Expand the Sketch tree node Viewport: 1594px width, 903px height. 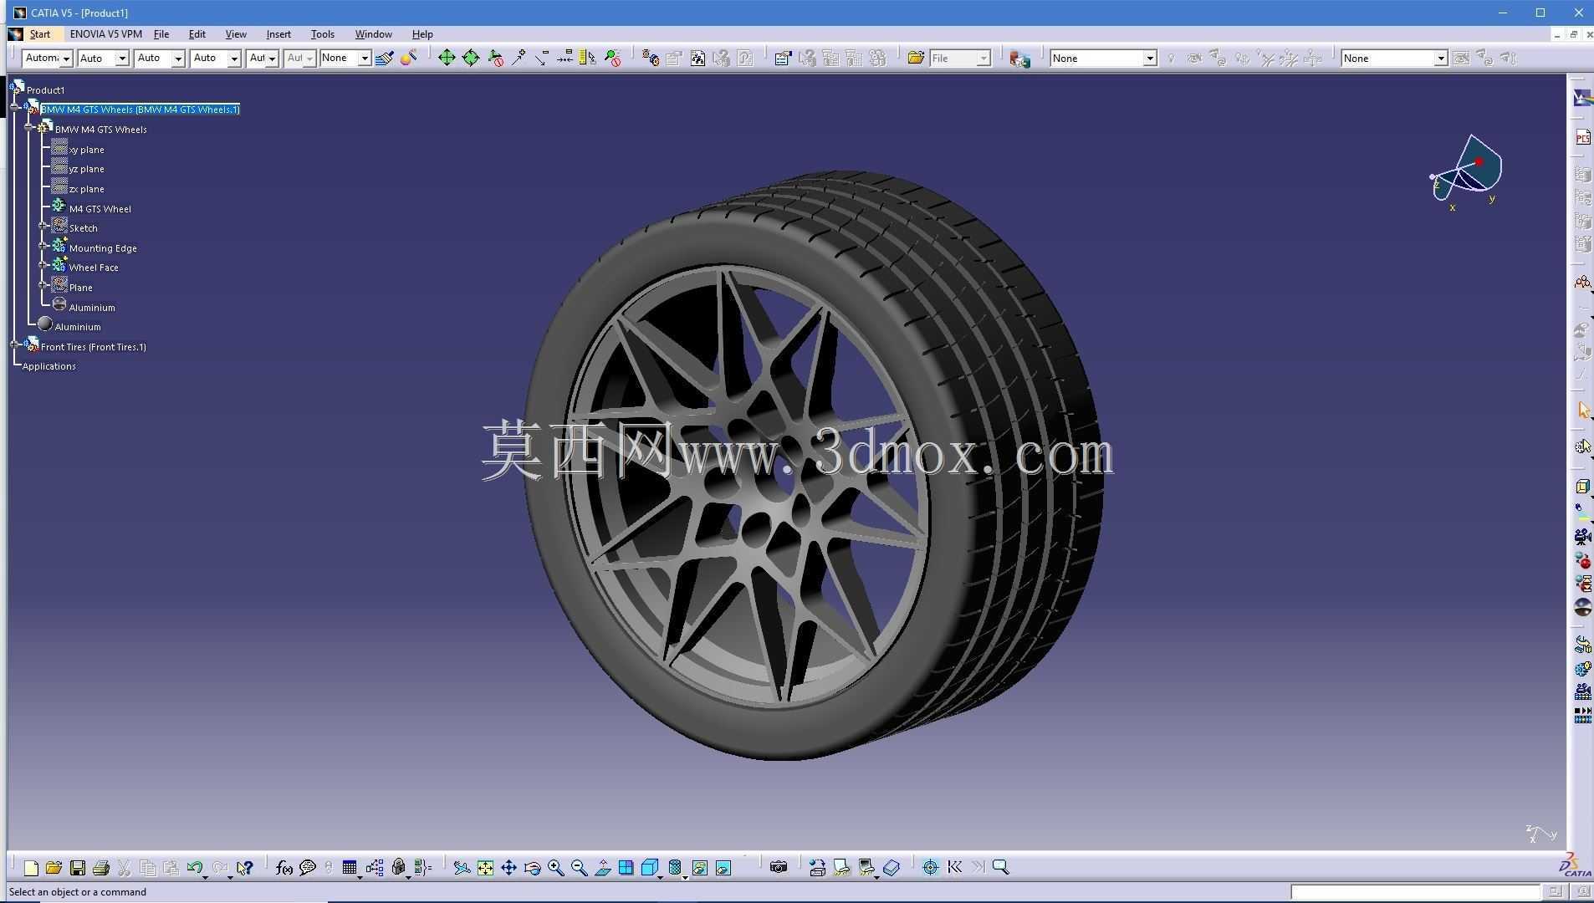pyautogui.click(x=43, y=227)
